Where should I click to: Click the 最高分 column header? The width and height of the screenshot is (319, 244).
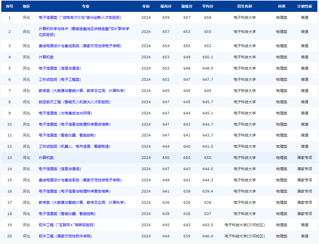[x=166, y=6]
